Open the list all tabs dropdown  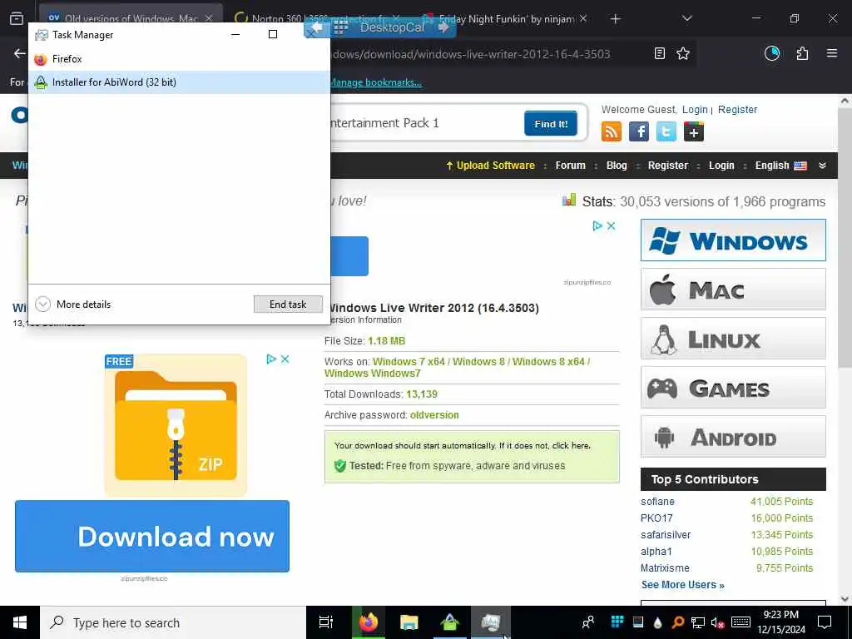(686, 18)
